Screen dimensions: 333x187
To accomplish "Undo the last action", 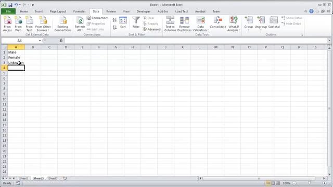I will (16, 5).
